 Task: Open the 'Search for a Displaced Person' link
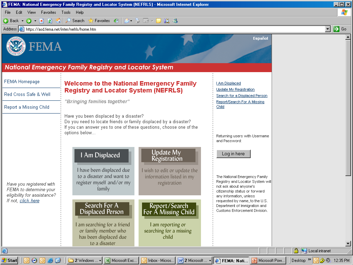242,96
